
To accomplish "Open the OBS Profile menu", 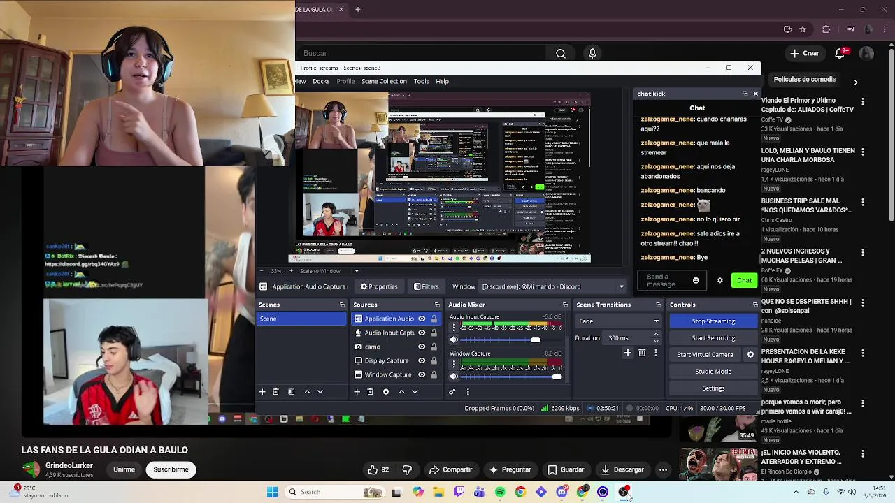I will click(345, 81).
